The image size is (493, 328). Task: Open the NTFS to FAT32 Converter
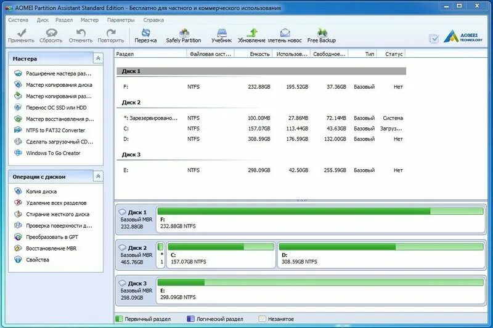pos(54,130)
